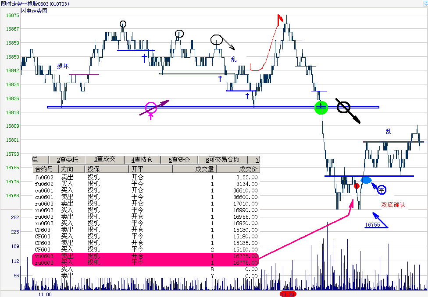Image resolution: width=428 pixels, height=297 pixels.
Task: Click the back arrow icon in title bar
Action: [x=424, y=3]
